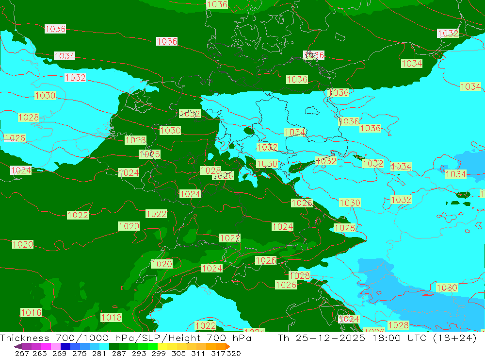The height and width of the screenshot is (356, 485).
Task: Click the dark blue swatch in the legend
Action: (65, 346)
